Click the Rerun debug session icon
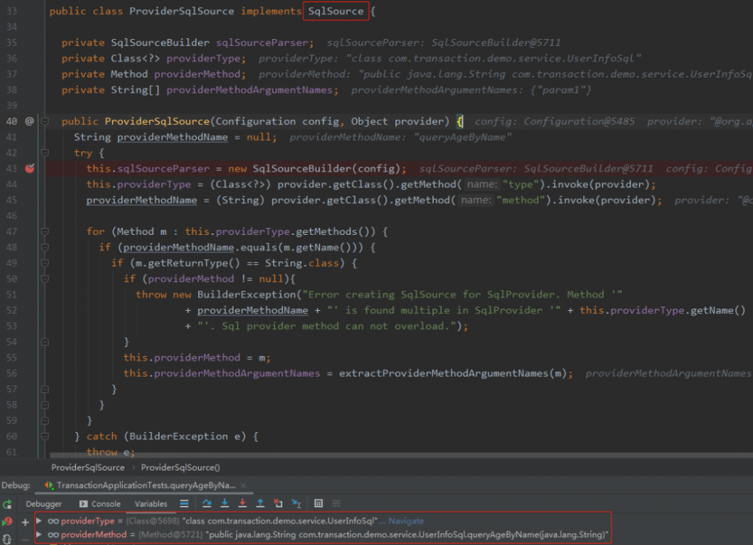The image size is (753, 545). 8,504
